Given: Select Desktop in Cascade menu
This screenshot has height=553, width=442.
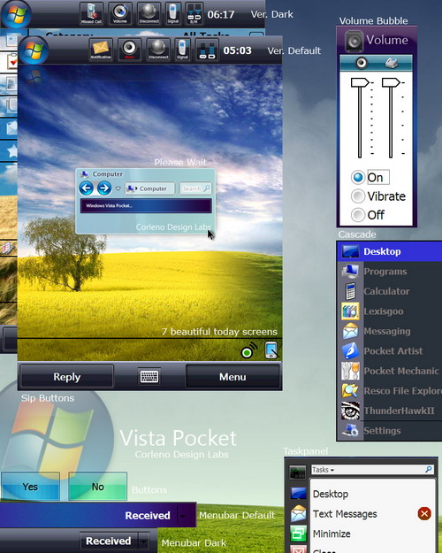Looking at the screenshot, I should click(x=390, y=251).
